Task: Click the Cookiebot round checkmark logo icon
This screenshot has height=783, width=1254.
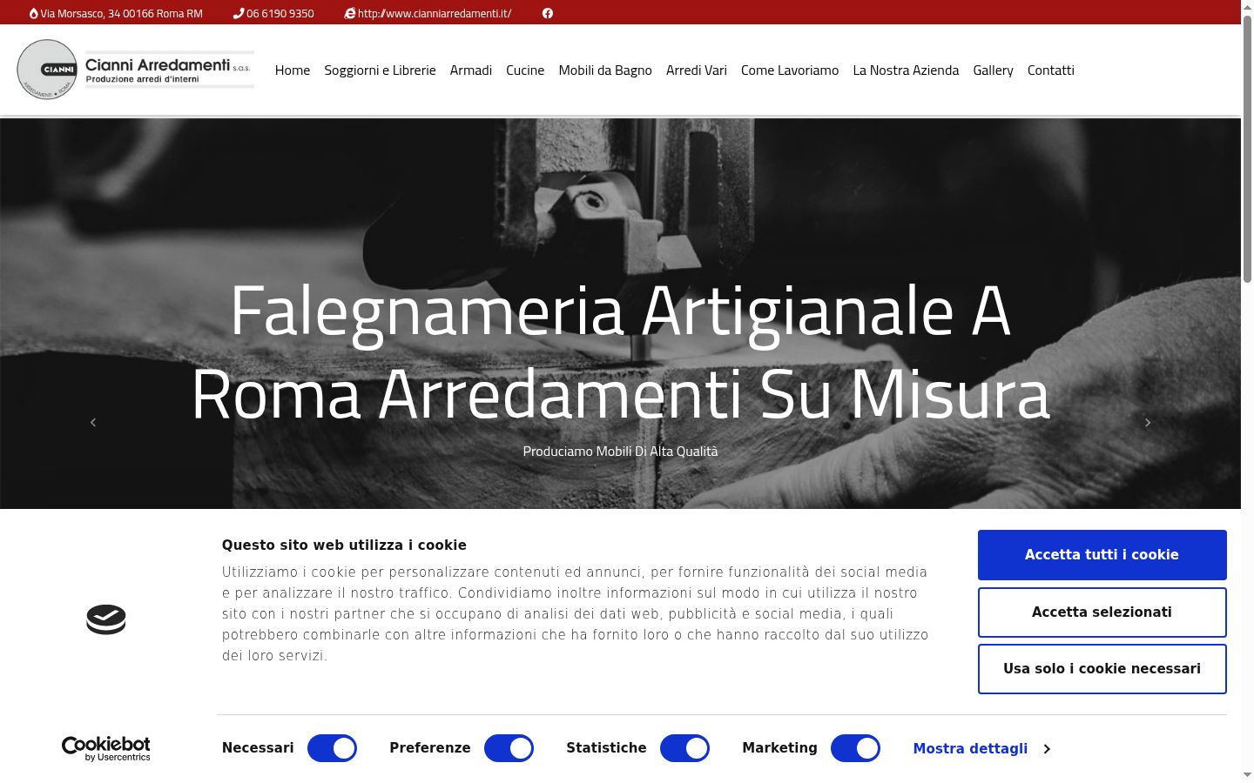Action: (106, 619)
